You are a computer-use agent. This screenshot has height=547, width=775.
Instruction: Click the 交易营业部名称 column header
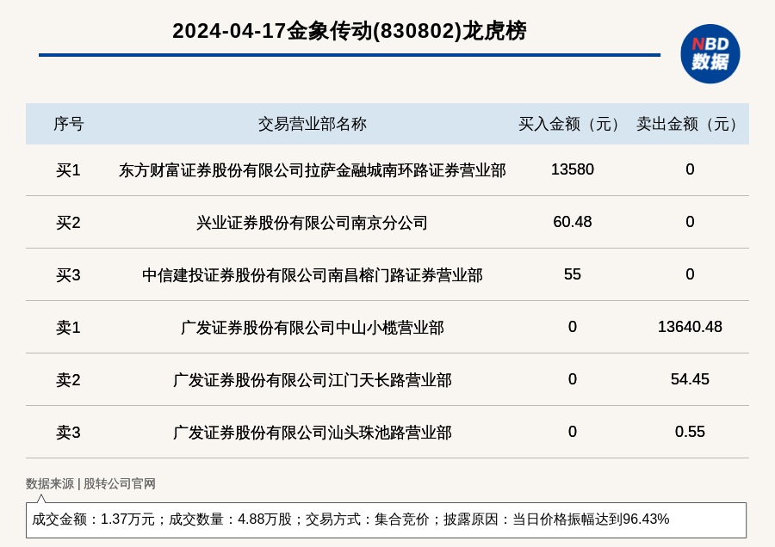click(313, 124)
